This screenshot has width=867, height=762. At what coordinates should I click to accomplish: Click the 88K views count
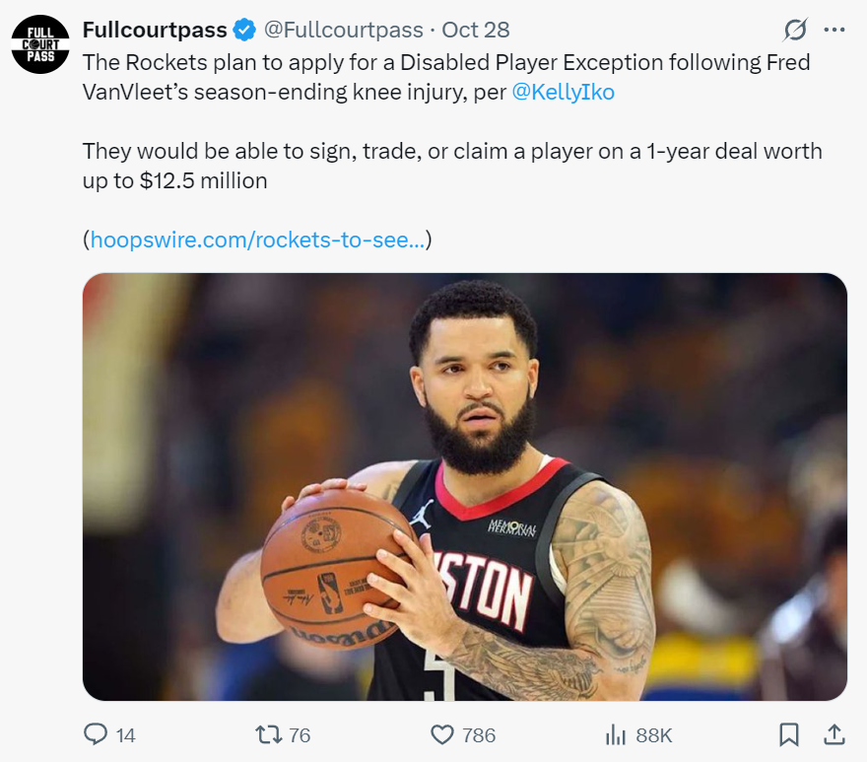click(653, 735)
